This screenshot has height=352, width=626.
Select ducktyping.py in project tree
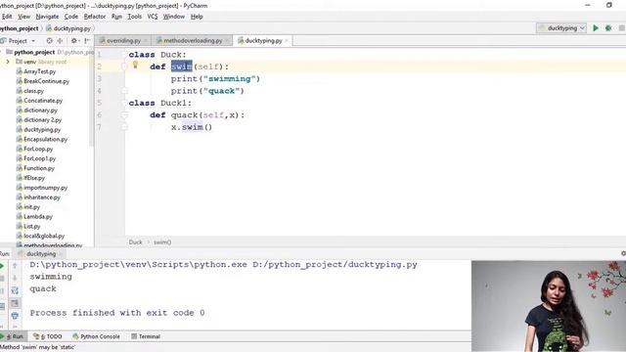pos(38,130)
